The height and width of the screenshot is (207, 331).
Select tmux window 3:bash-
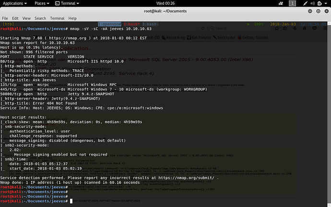pos(150,24)
